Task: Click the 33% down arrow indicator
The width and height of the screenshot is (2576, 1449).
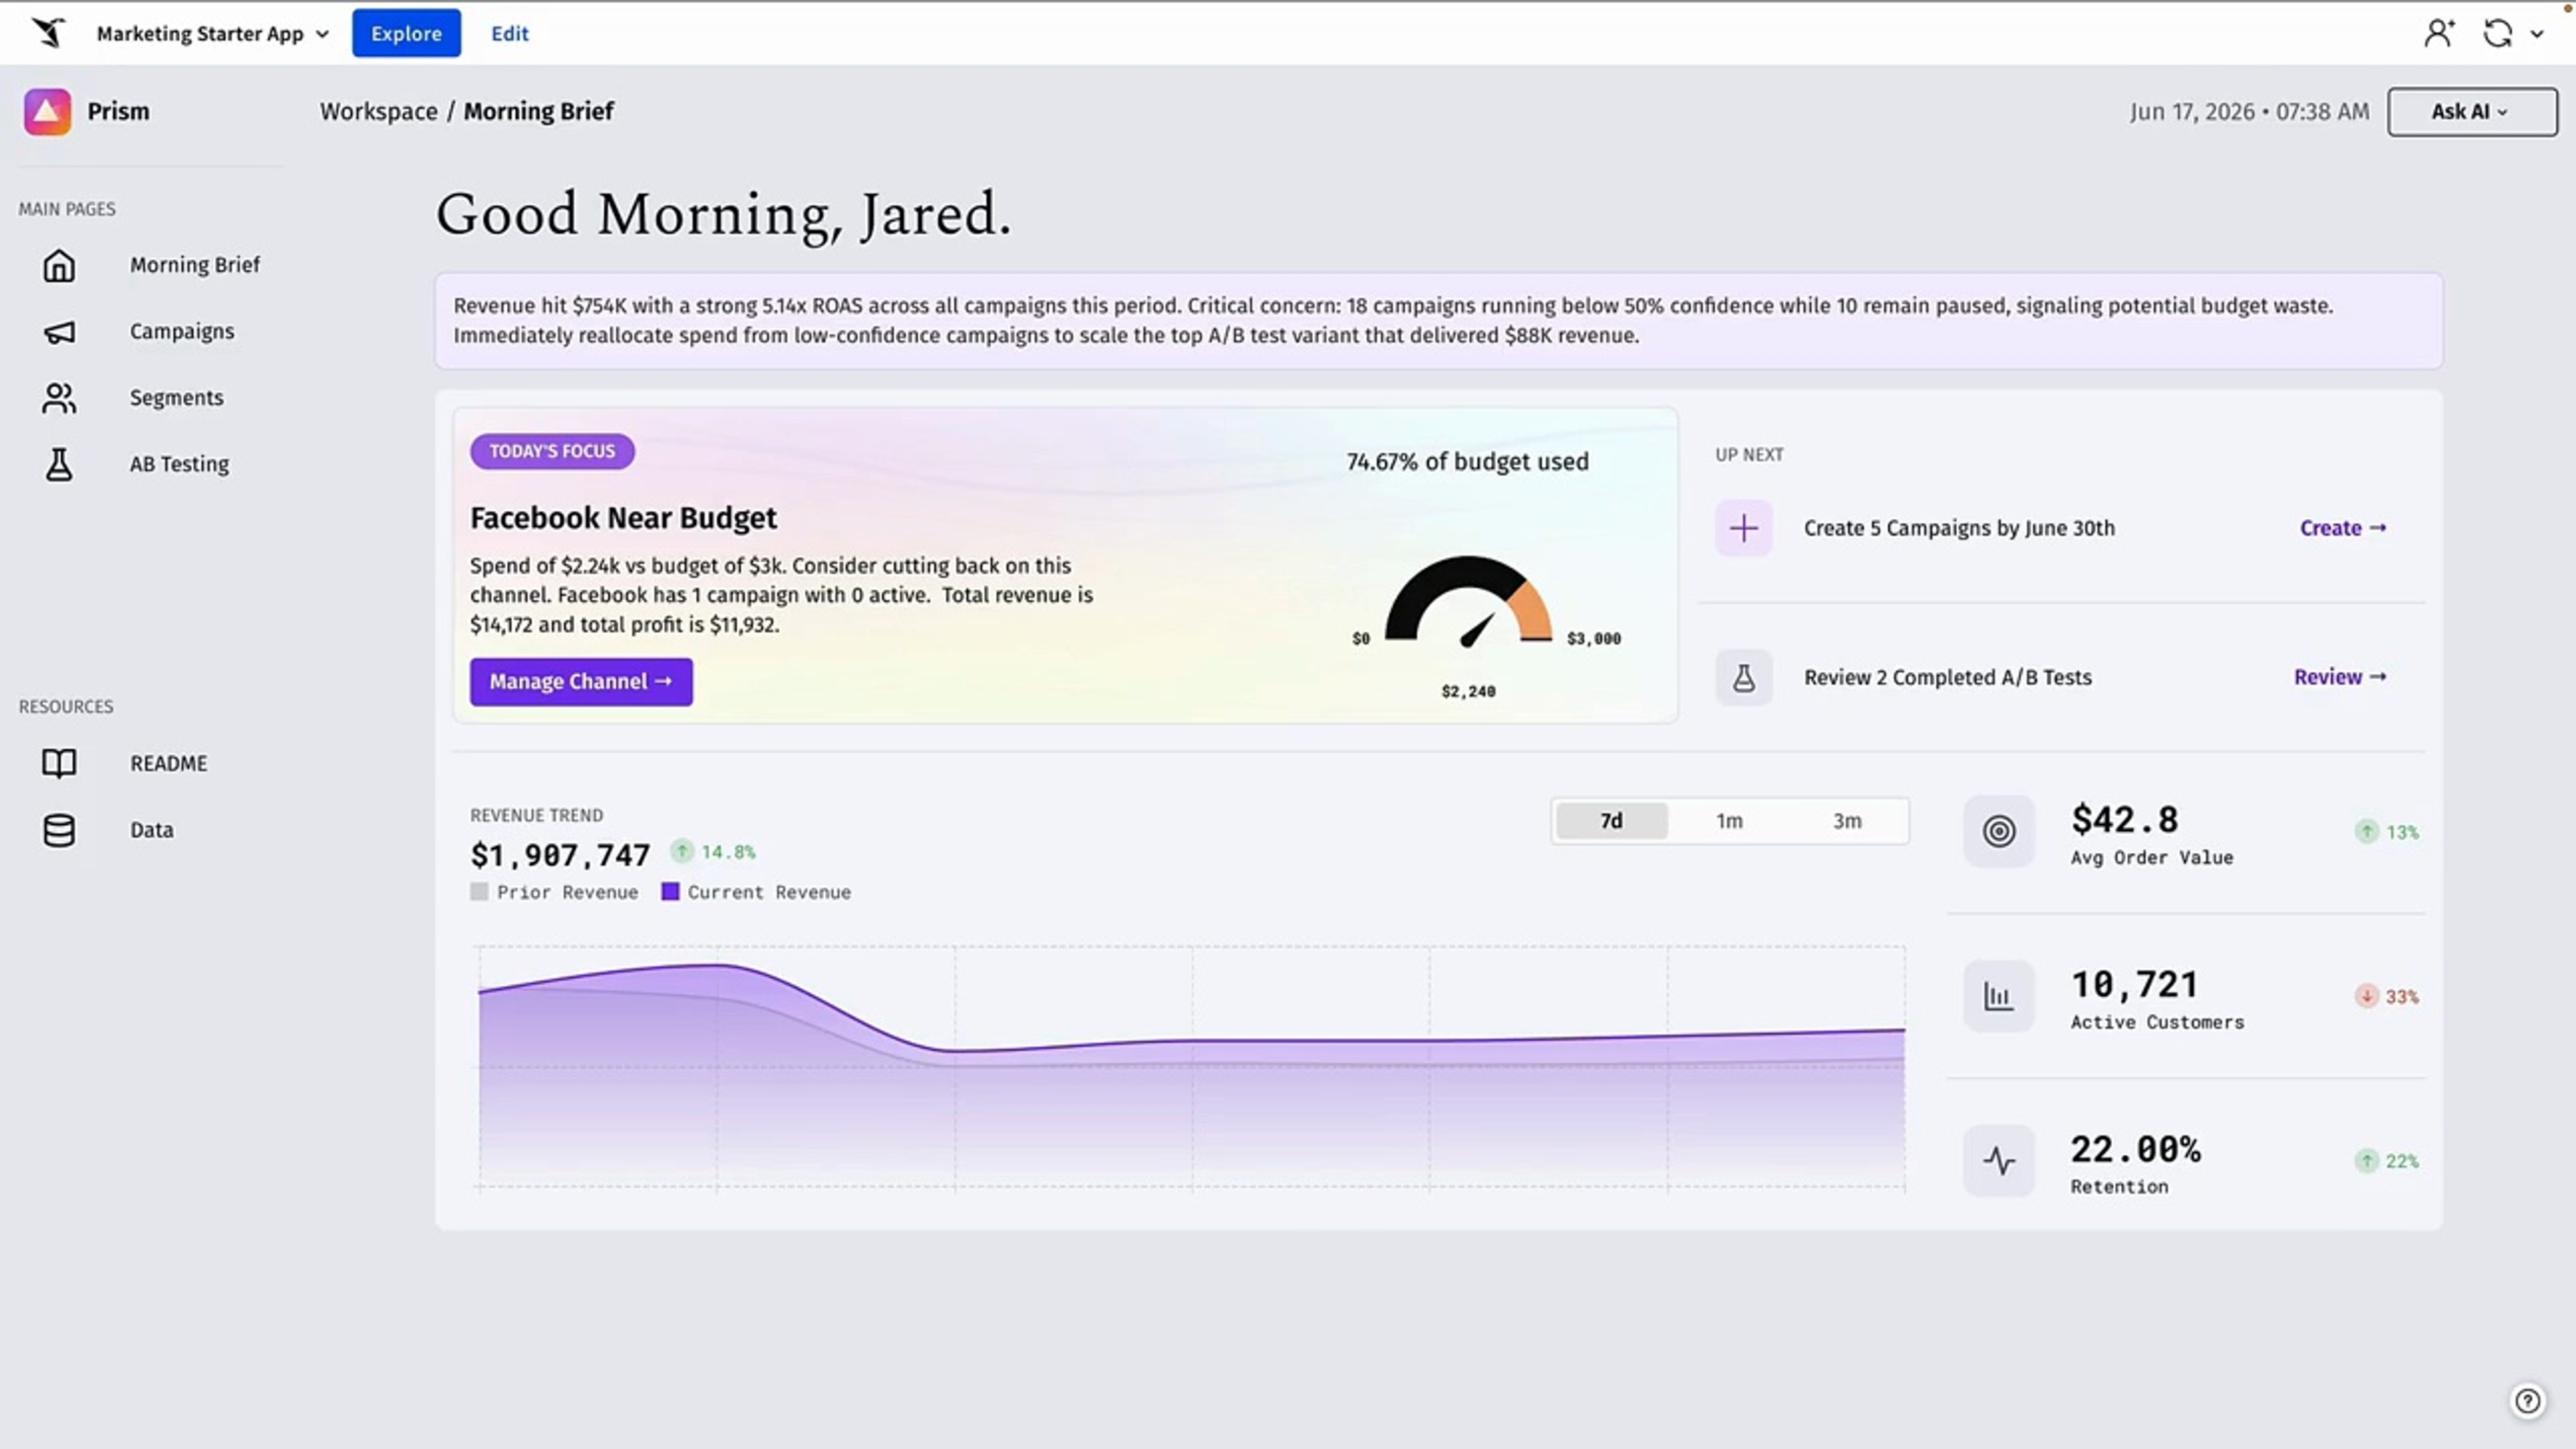Action: [2366, 997]
